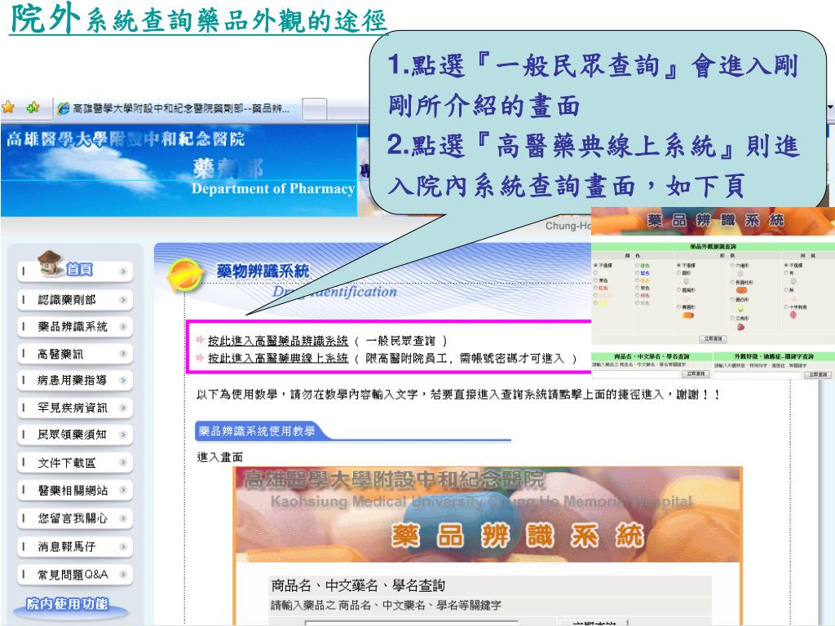This screenshot has height=626, width=835.
Task: Click the 商品名、中文藥名、學名查詢 heading in tutorial image
Action: [357, 585]
